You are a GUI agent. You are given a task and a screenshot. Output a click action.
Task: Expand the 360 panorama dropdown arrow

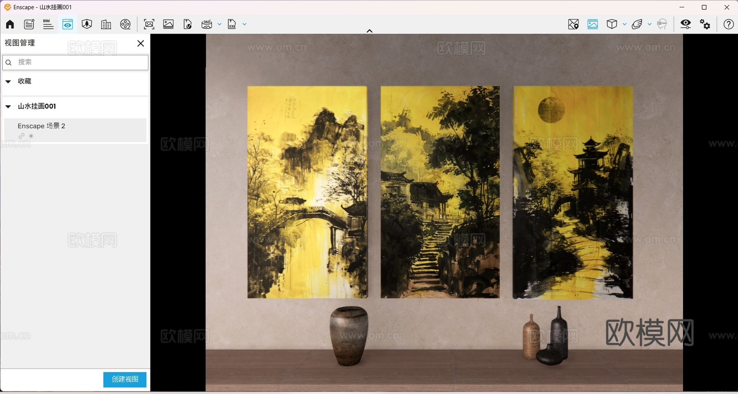pyautogui.click(x=219, y=24)
